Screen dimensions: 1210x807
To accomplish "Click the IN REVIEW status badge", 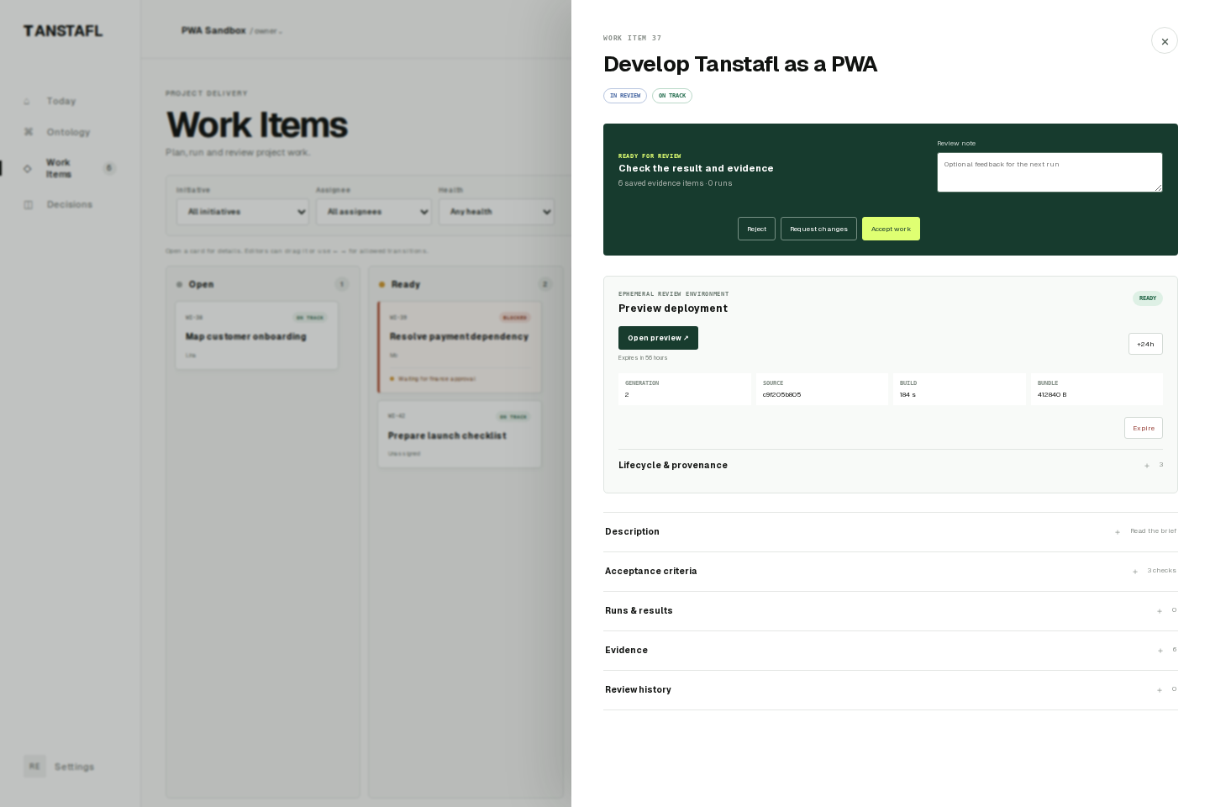I will click(x=625, y=96).
